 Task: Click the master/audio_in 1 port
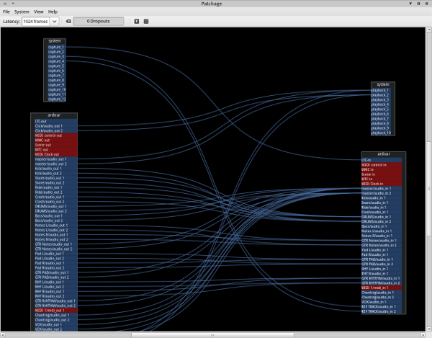pos(382,189)
